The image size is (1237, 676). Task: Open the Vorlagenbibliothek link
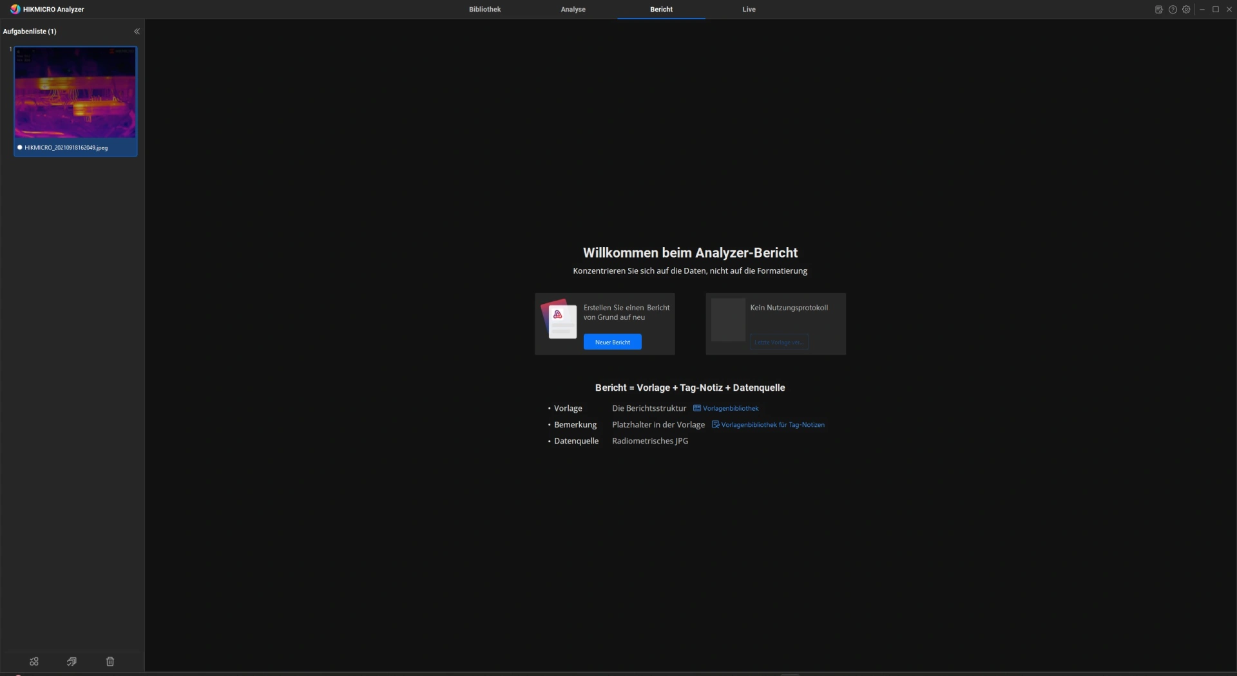point(730,408)
